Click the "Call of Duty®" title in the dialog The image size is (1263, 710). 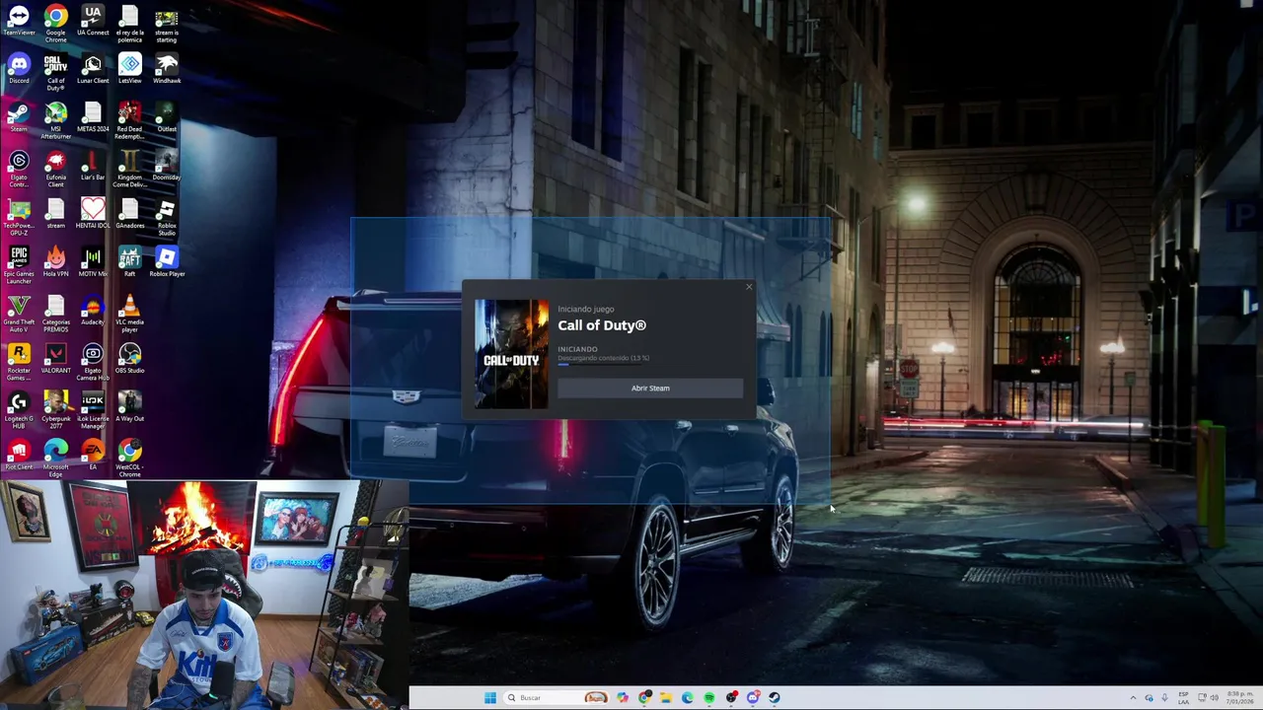[x=602, y=325]
